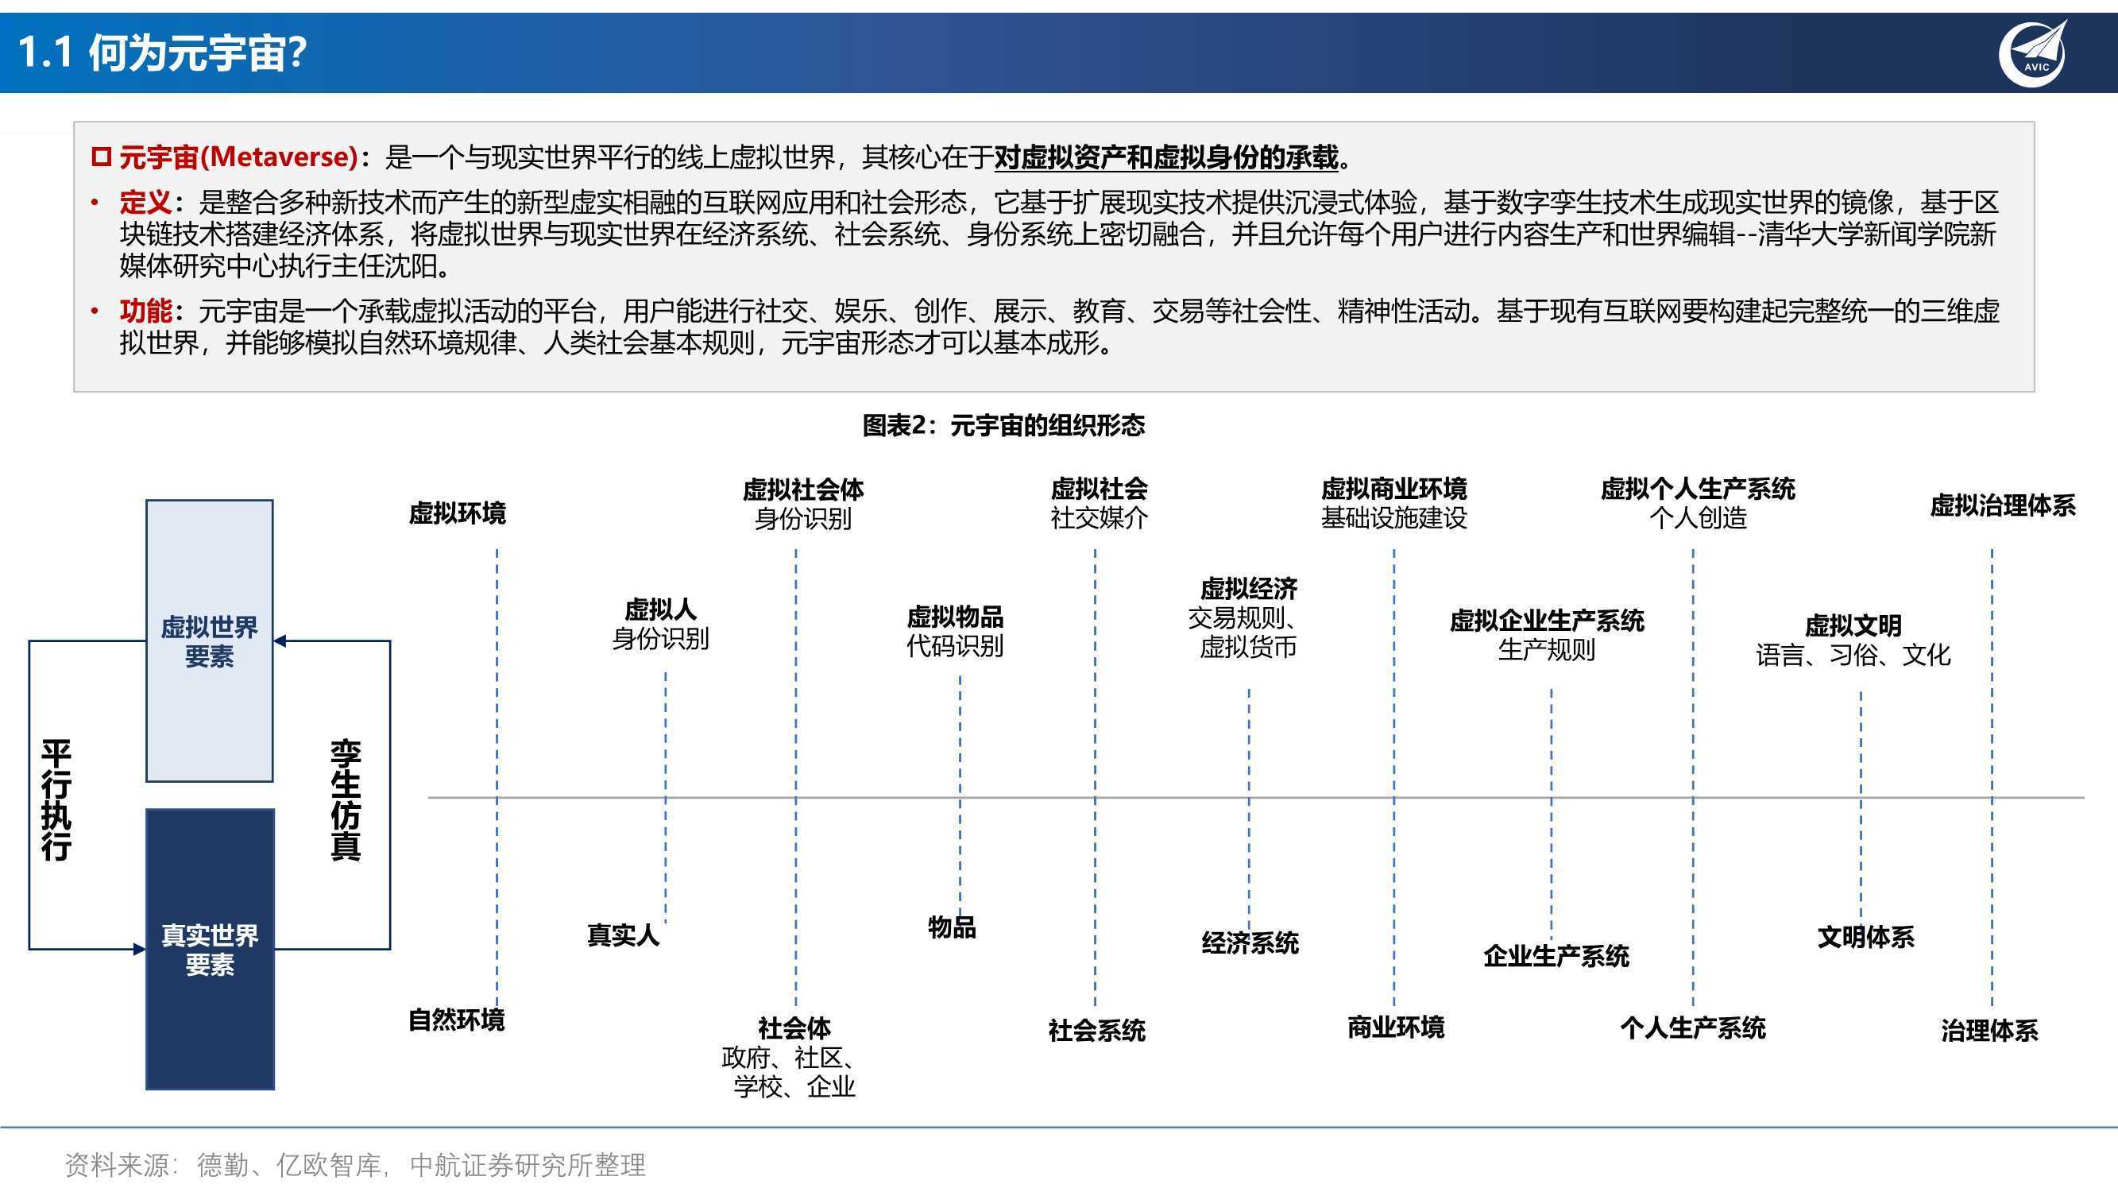Select the red 定义 bullet label
Image resolution: width=2118 pixels, height=1192 pixels.
[x=145, y=202]
